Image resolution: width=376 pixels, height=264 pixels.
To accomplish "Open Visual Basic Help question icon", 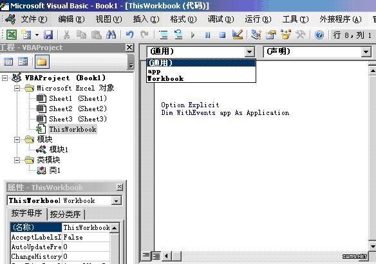I will (x=319, y=35).
